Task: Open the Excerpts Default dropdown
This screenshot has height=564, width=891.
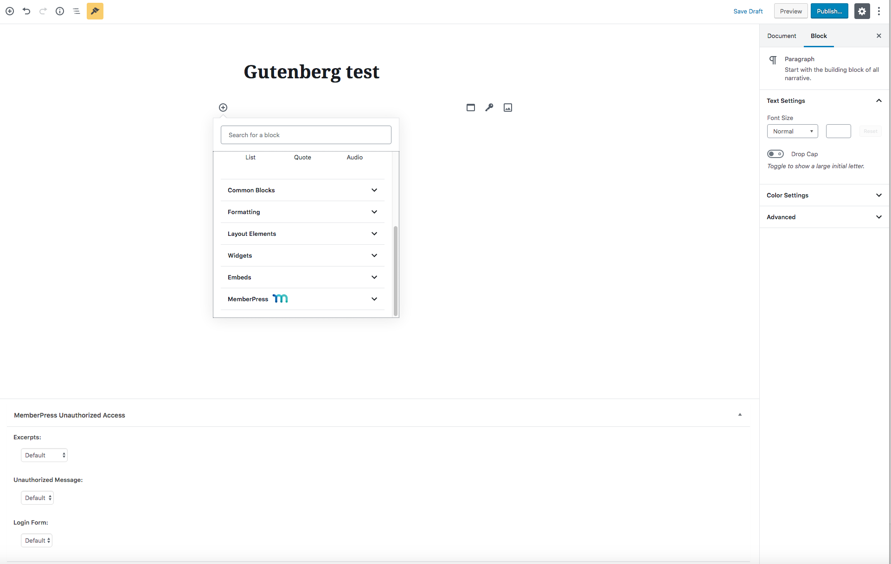Action: pyautogui.click(x=44, y=455)
